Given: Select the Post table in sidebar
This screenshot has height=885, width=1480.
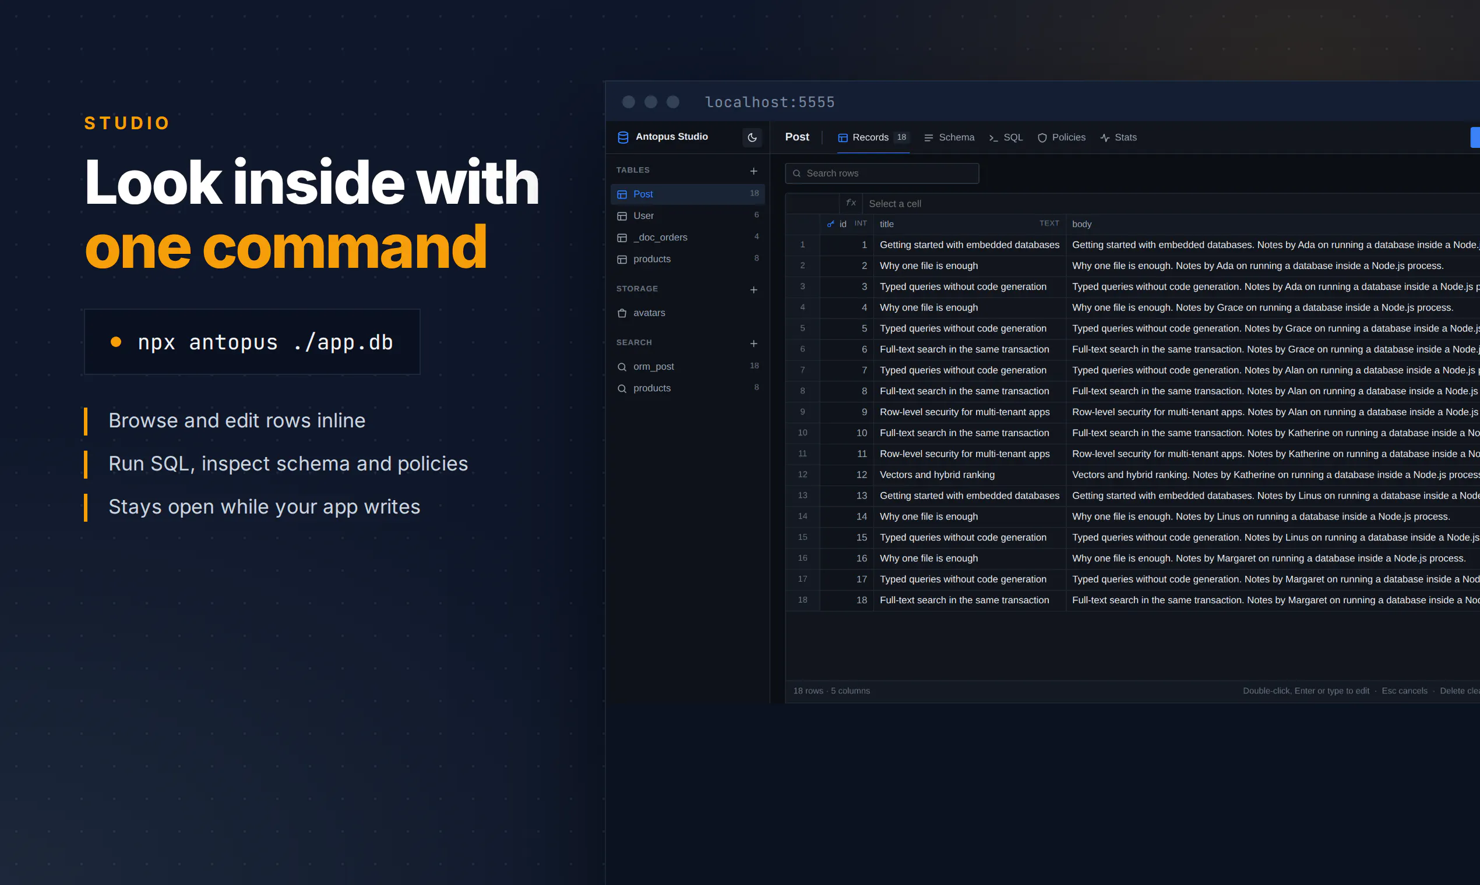Looking at the screenshot, I should click(x=688, y=194).
